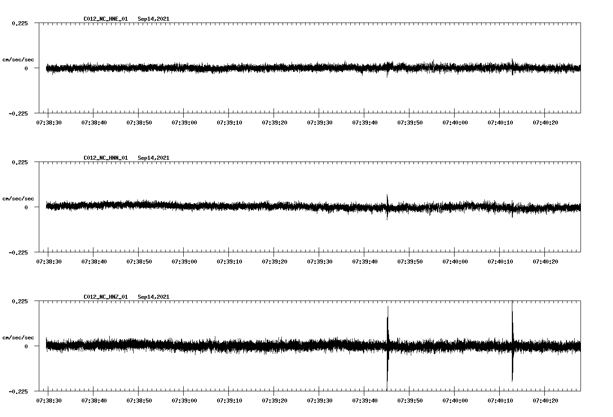Click time label 07:39:30 under HNE plot
This screenshot has height=417, width=613.
click(320, 123)
